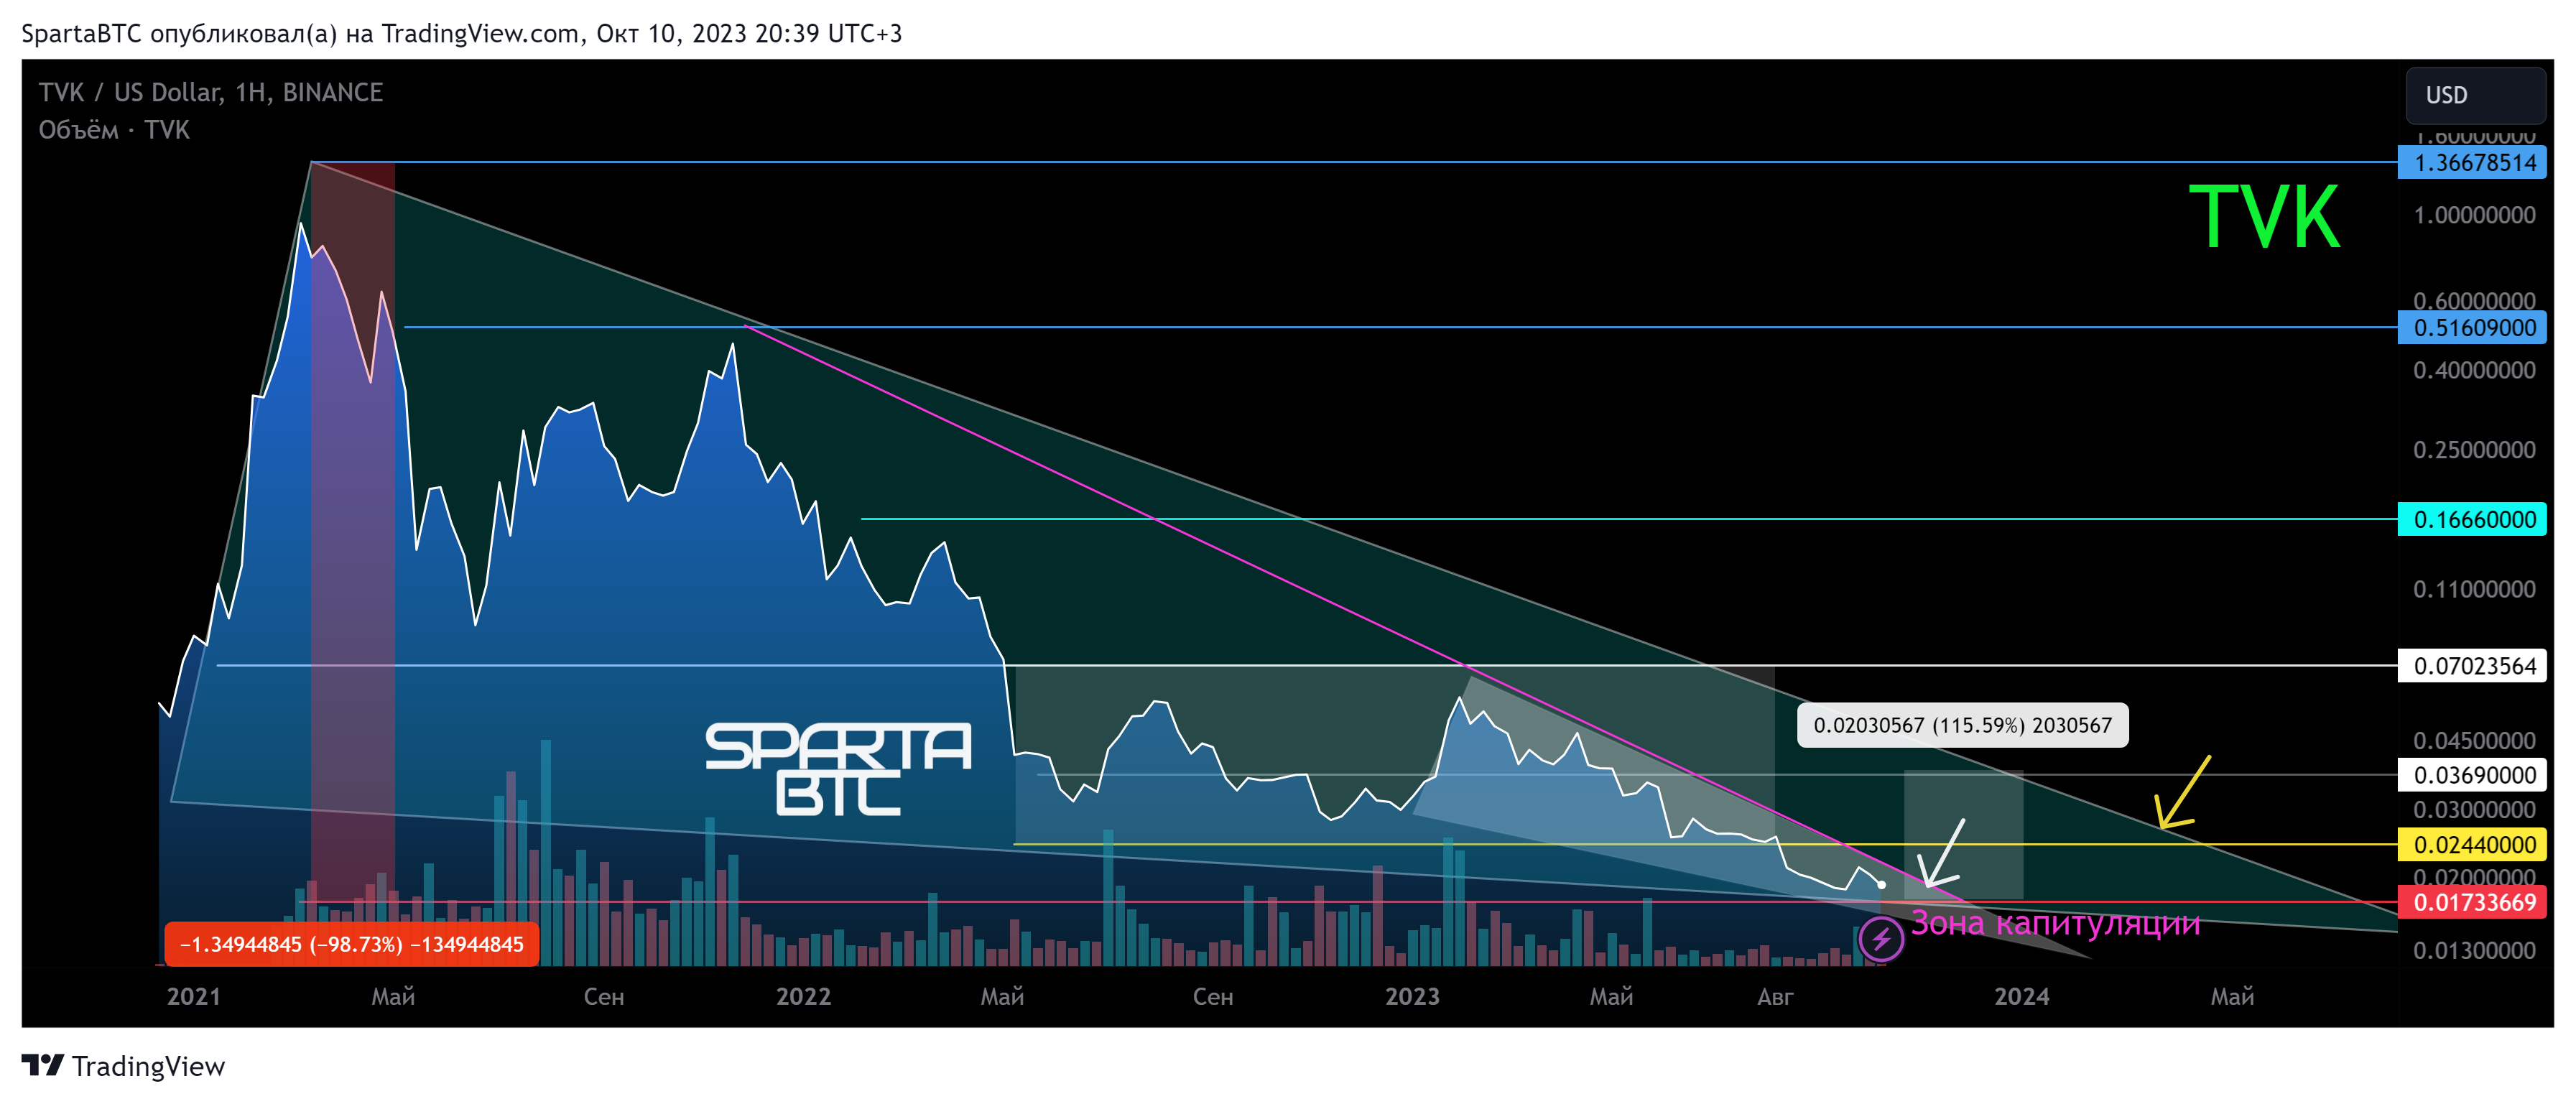Screen dimensions: 2576x1104
Task: Click the TradingView logo at bottom
Action: pos(124,1066)
